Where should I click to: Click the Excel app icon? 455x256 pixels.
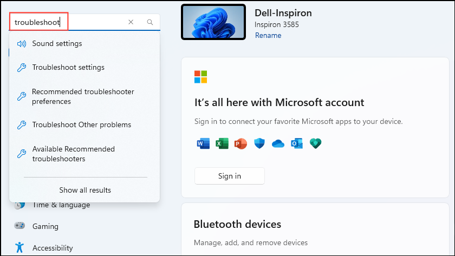[x=222, y=143]
